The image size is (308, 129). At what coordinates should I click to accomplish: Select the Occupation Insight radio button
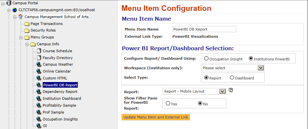[x=206, y=58]
